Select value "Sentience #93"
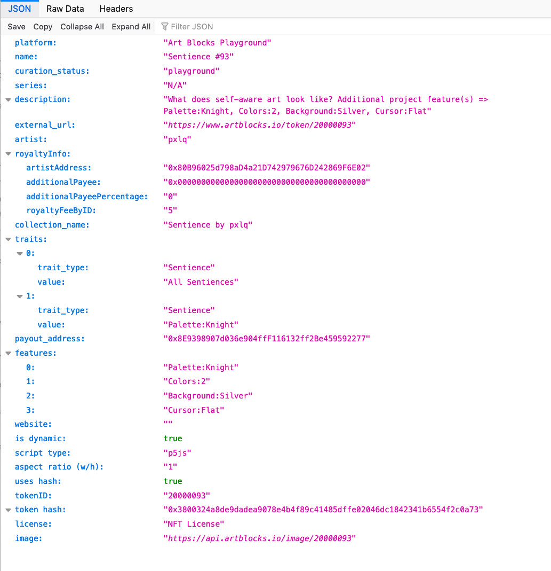This screenshot has width=551, height=571. pos(198,57)
